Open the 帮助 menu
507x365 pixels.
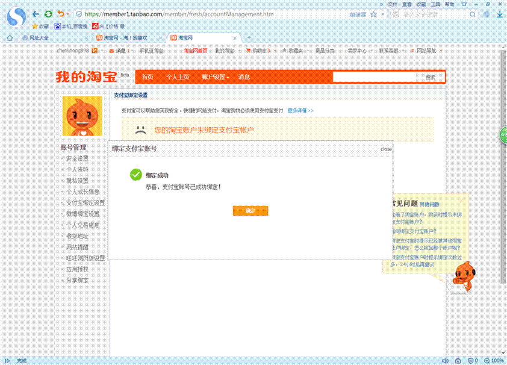449,4
